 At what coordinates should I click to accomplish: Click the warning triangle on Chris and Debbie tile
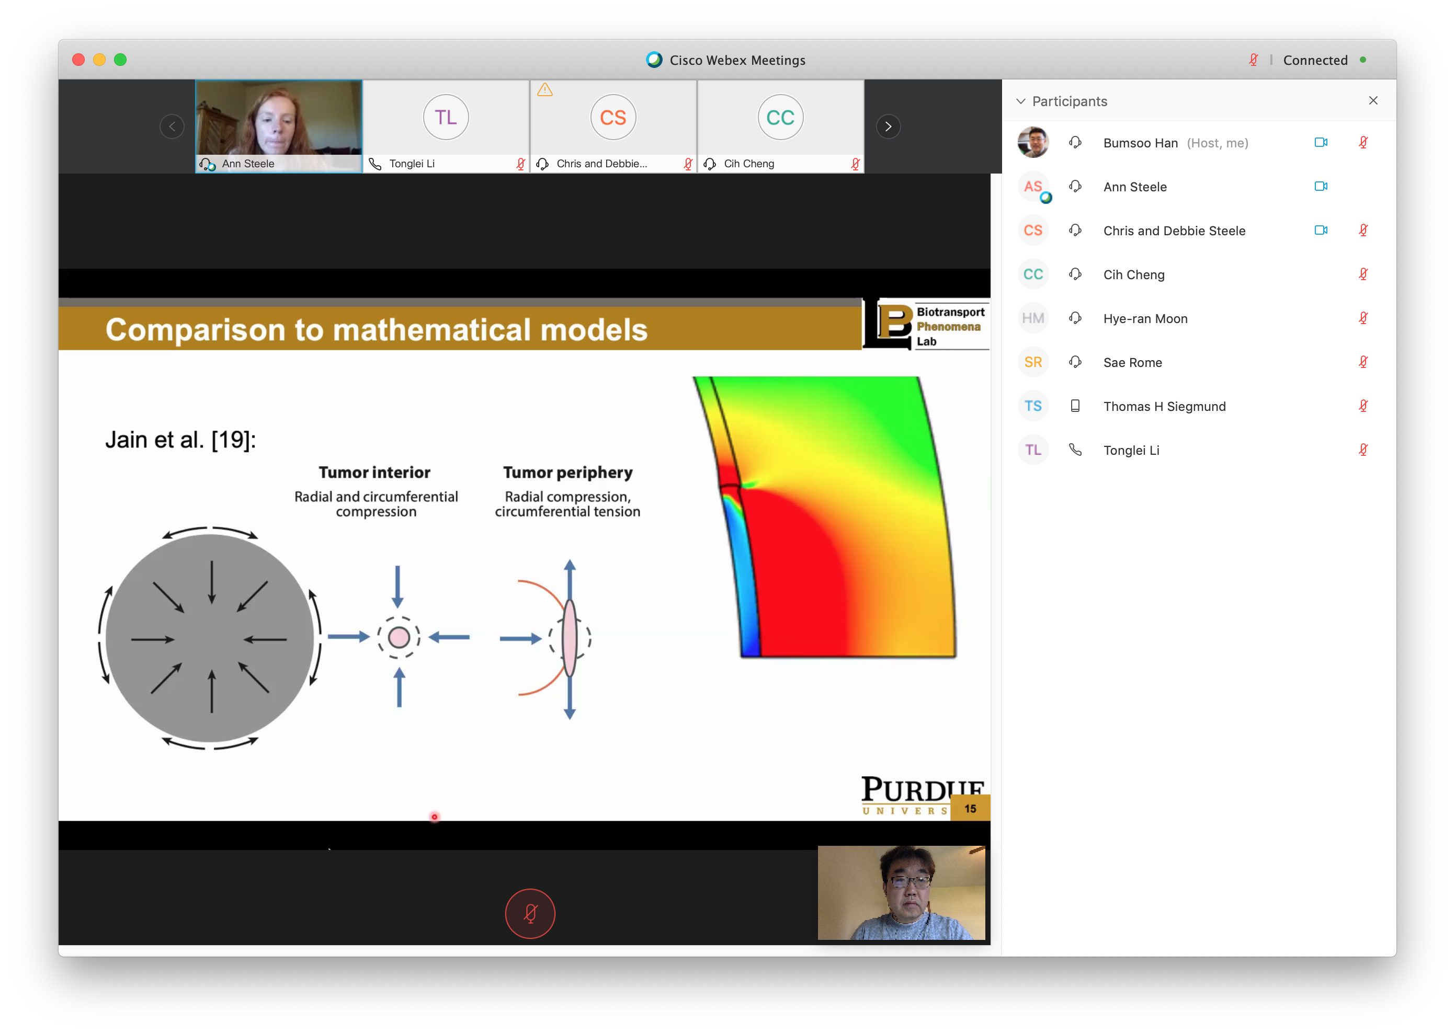544,90
